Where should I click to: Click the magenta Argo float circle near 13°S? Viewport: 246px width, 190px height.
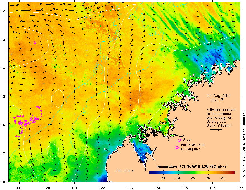tap(35, 42)
